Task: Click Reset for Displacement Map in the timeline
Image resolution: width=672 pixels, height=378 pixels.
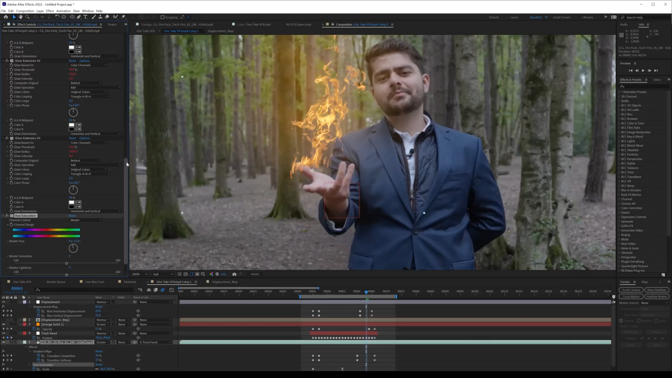Action: click(x=99, y=307)
